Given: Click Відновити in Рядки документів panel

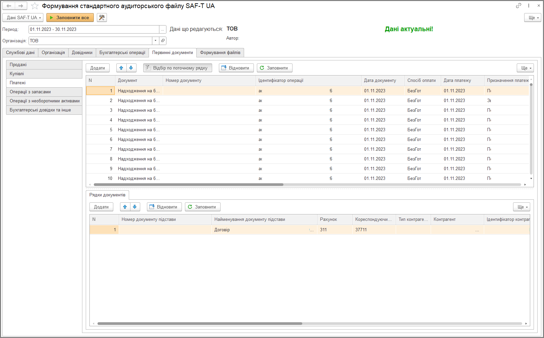Looking at the screenshot, I should 164,207.
